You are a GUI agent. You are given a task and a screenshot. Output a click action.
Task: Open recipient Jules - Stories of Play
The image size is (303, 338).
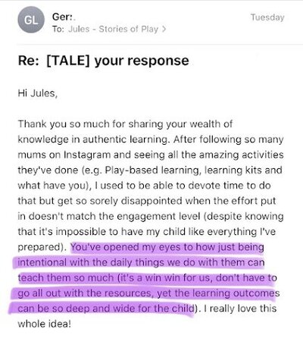(113, 29)
